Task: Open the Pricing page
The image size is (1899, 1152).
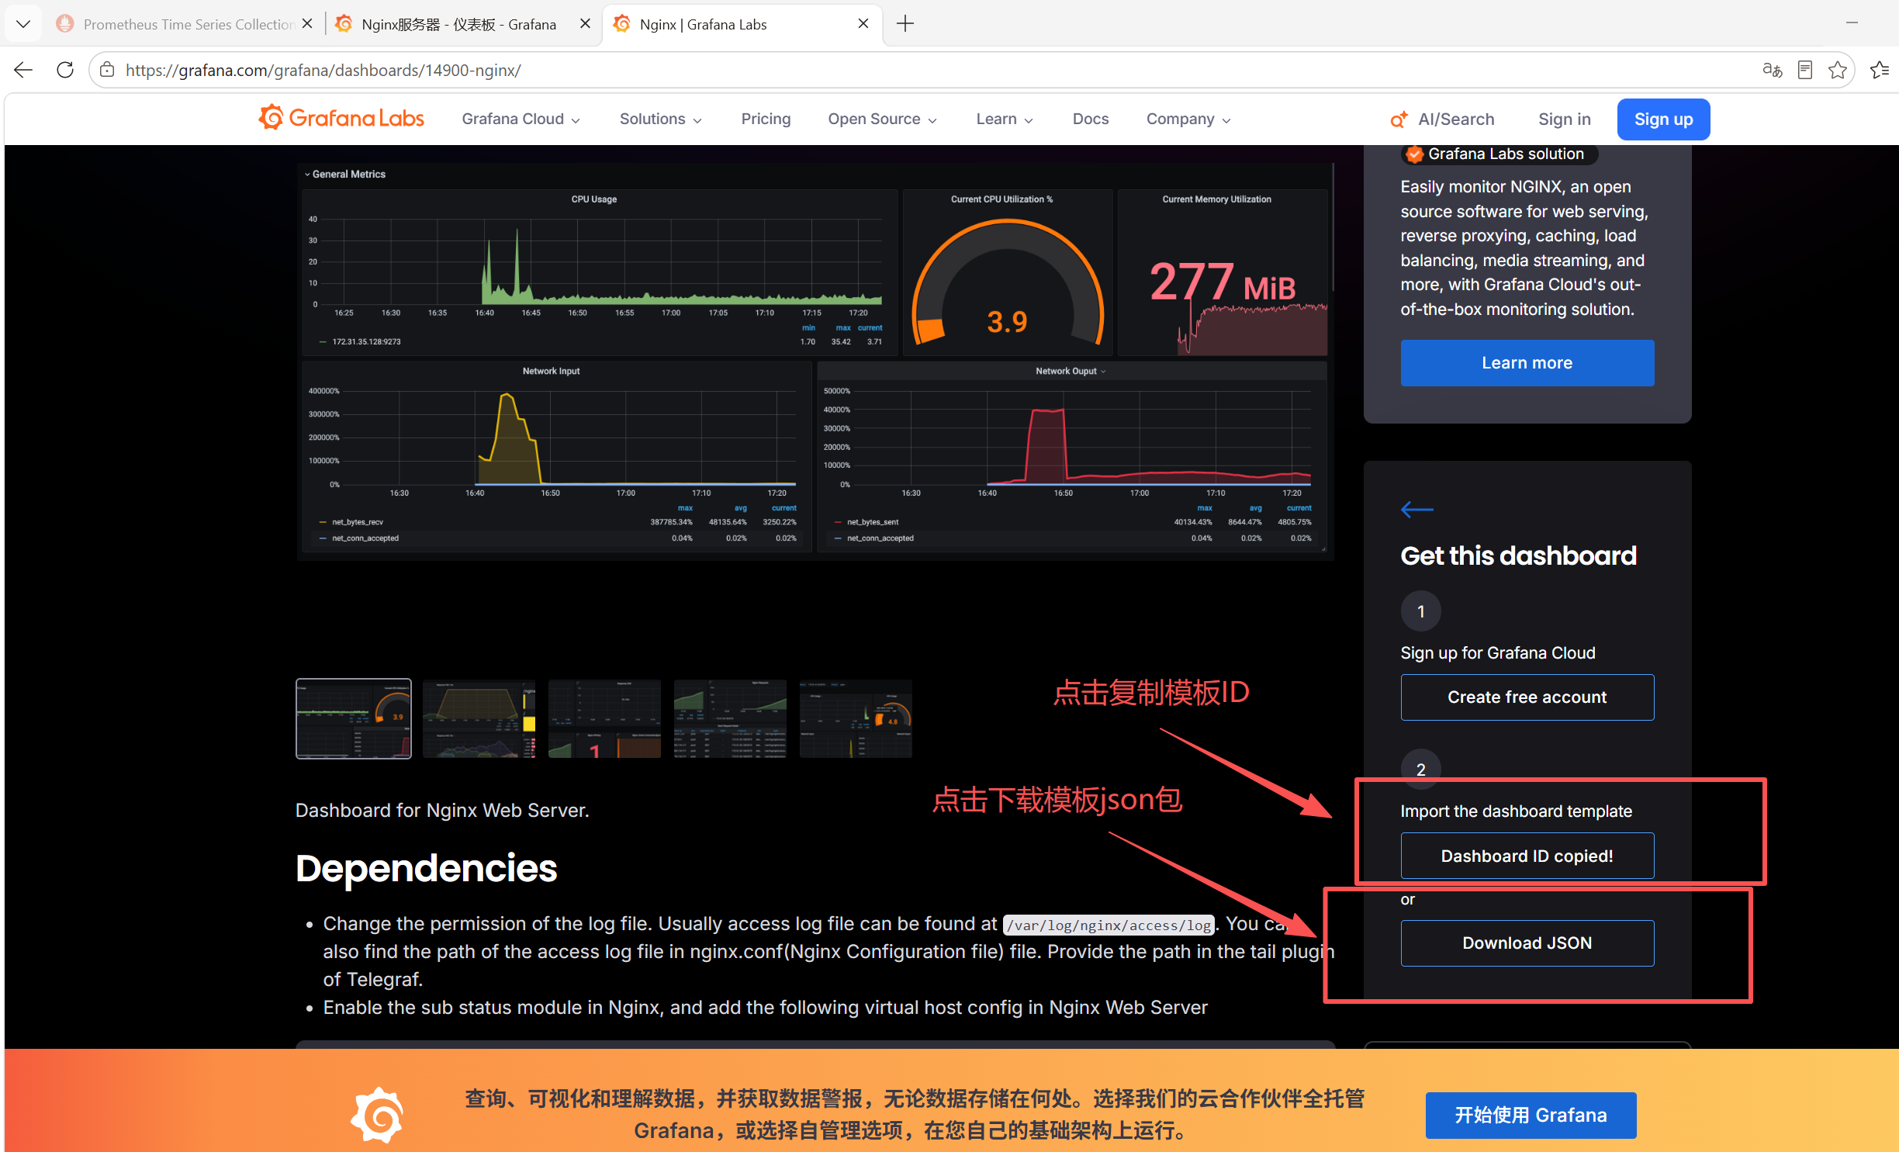Action: (x=766, y=119)
